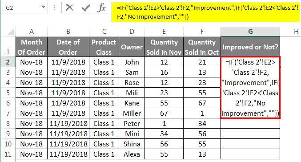Select row 11 header

pyautogui.click(x=8, y=154)
